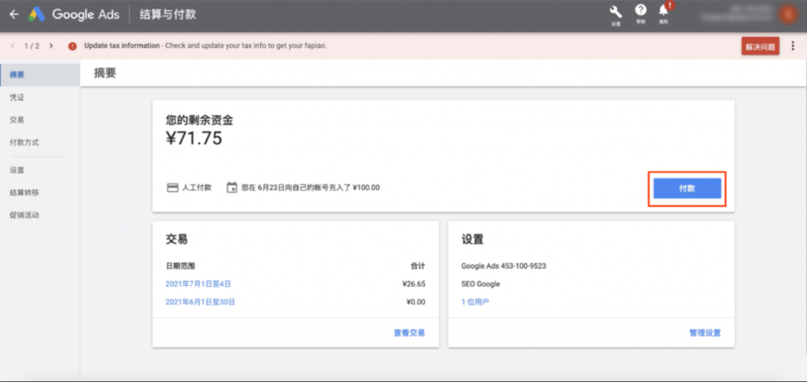The height and width of the screenshot is (382, 807).
Task: Open the three-dot more options menu
Action: point(793,46)
